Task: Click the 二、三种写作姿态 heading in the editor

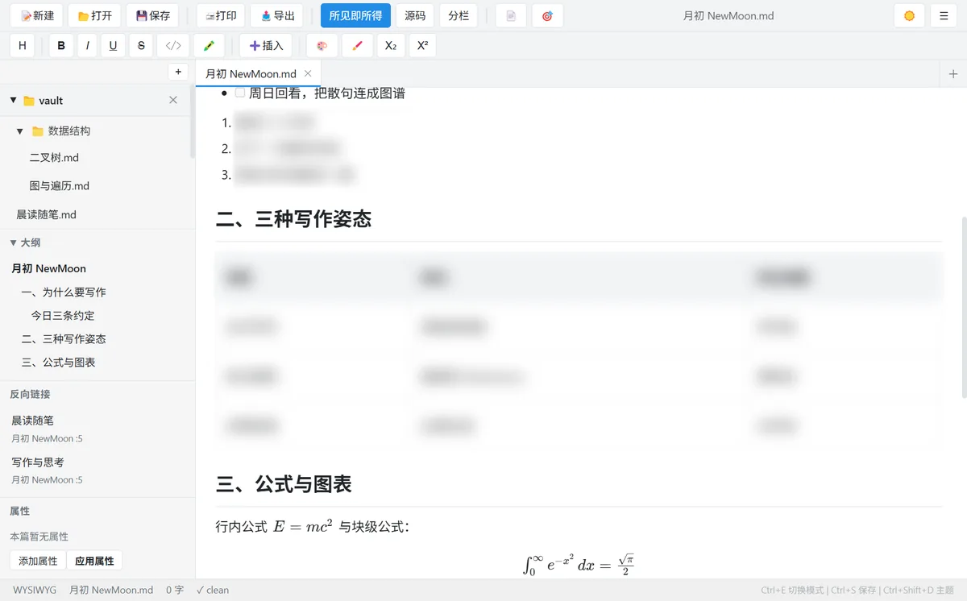Action: coord(293,218)
